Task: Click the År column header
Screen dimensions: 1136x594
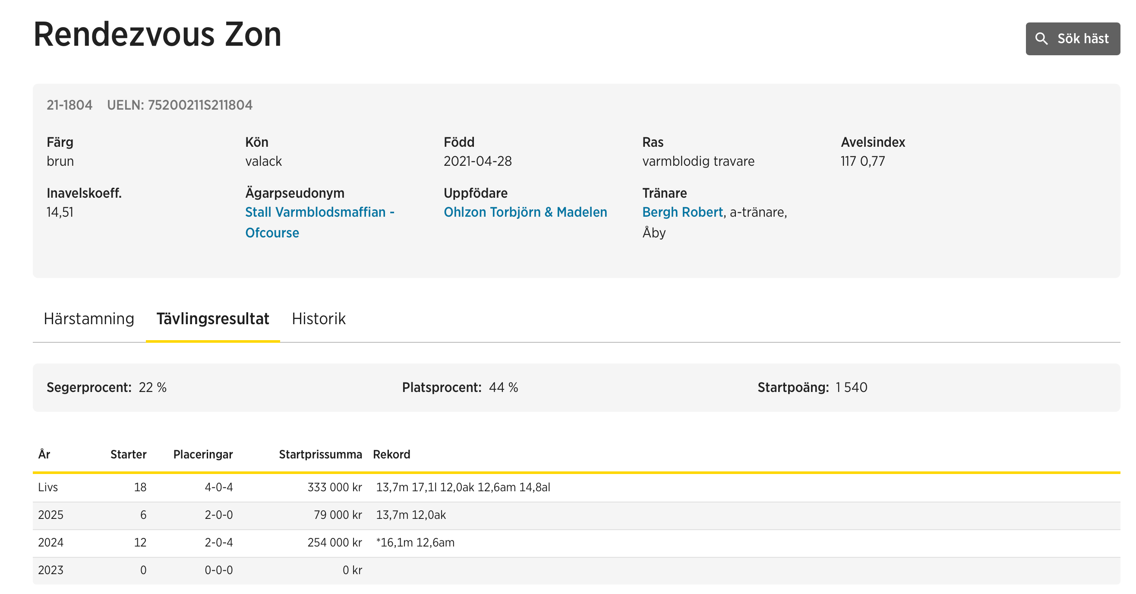Action: pyautogui.click(x=44, y=454)
